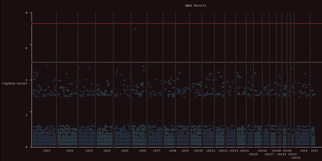
Task: Click the chr17 axis label
Action: pos(269,154)
